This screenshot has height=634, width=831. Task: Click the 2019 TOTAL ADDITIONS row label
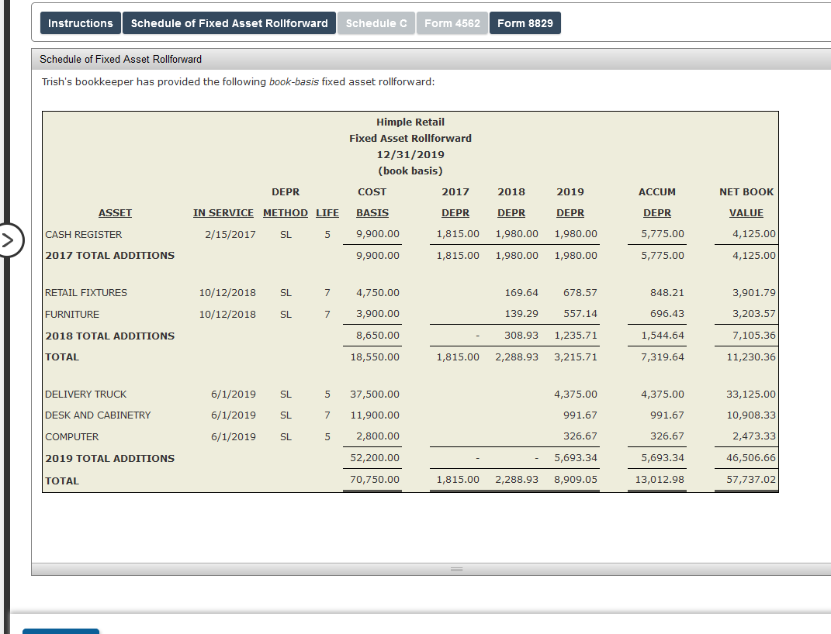click(109, 459)
